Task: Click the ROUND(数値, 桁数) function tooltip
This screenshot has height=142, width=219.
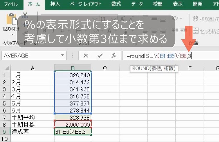Action: point(154,69)
